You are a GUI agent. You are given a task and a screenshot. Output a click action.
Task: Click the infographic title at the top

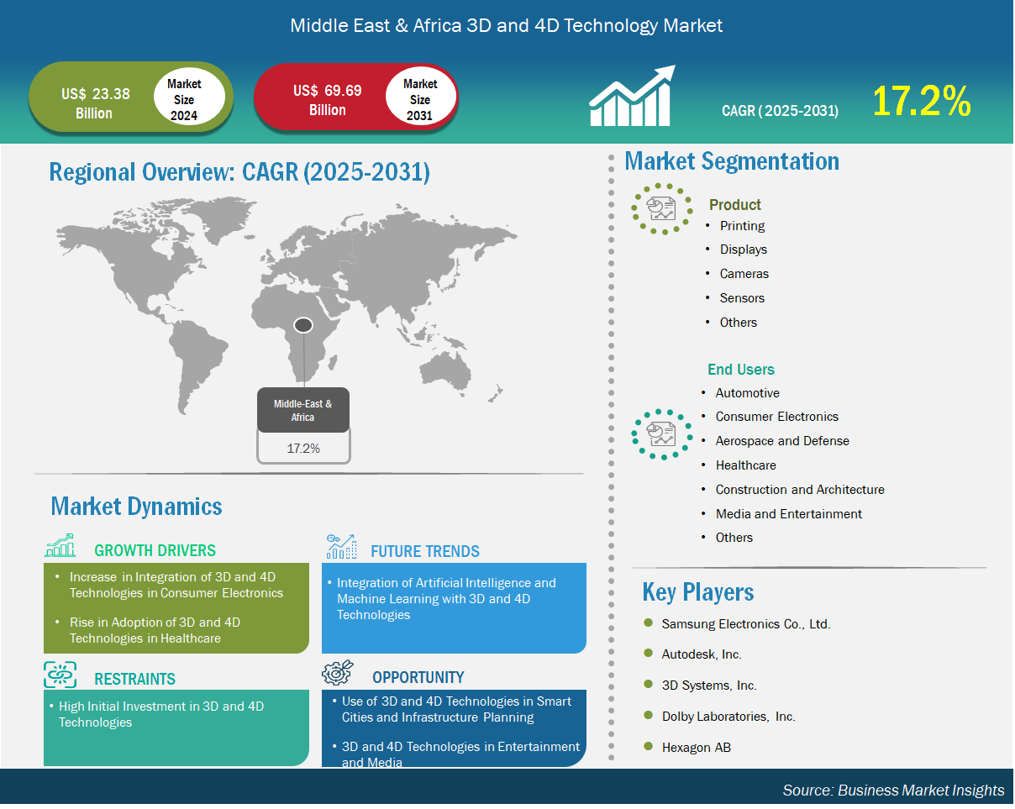[x=507, y=25]
